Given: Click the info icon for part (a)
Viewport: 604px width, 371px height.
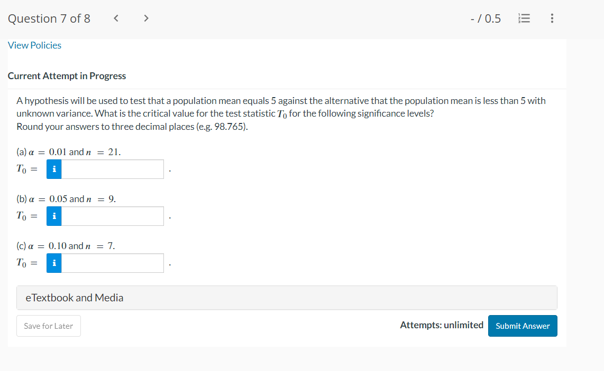Looking at the screenshot, I should click(x=53, y=169).
